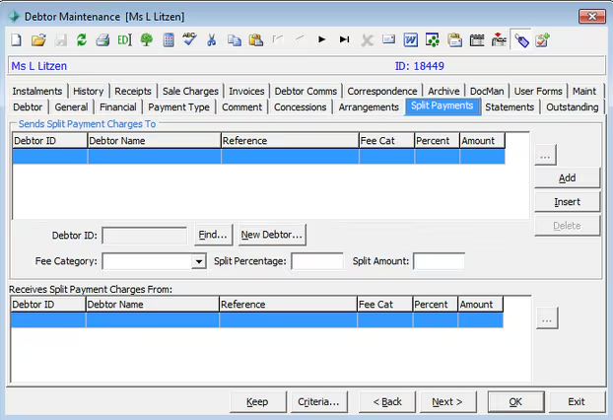Expand the Fee Category dropdown
The height and width of the screenshot is (420, 613).
coord(198,262)
